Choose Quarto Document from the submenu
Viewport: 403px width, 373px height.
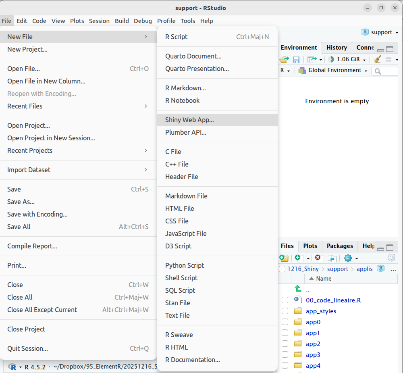click(x=193, y=56)
